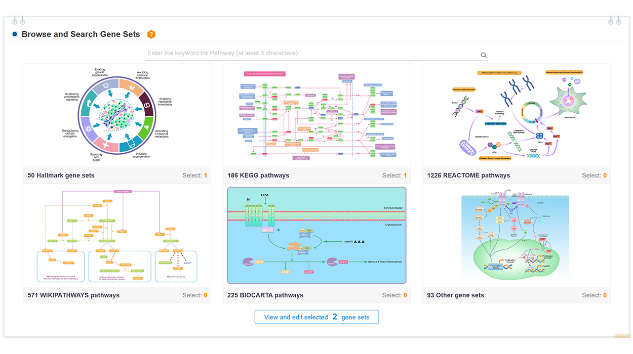The width and height of the screenshot is (633, 354).
Task: Open the REACTOME pathways image
Action: (x=516, y=116)
